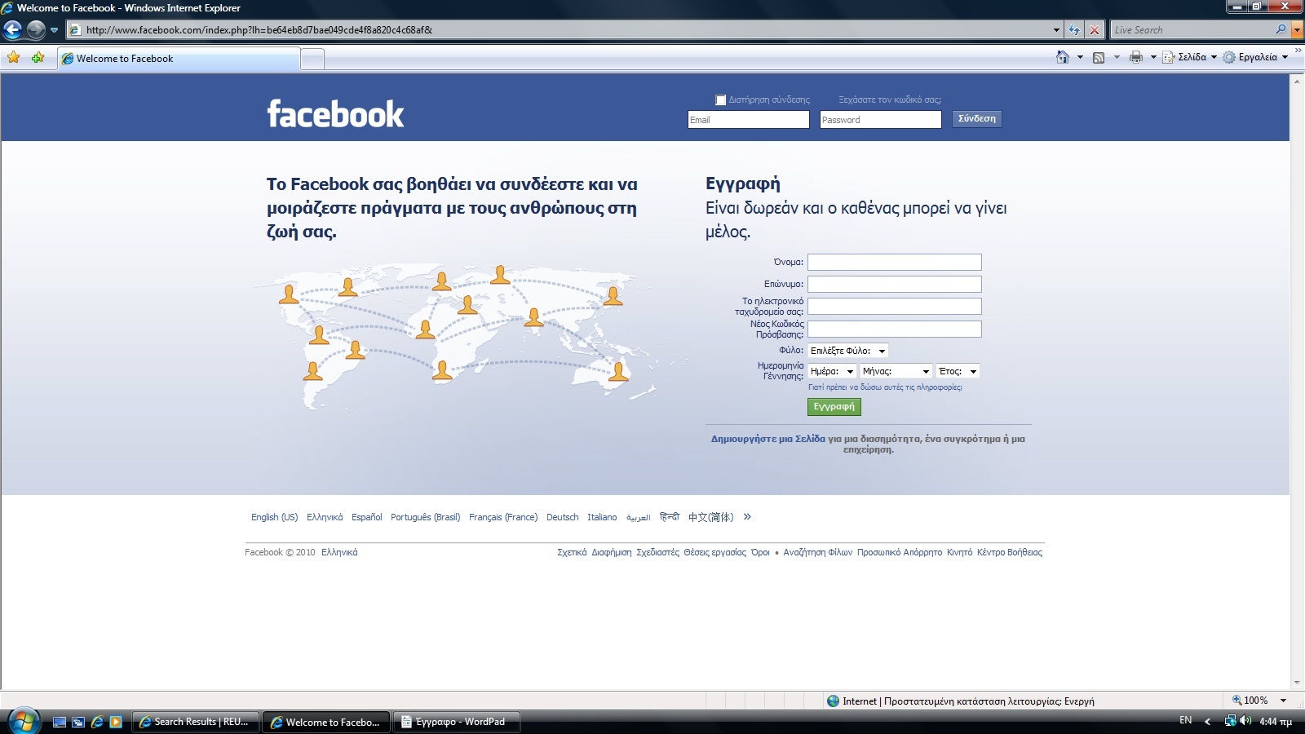Open Δημιουργήστε μια Σελίδα link
Image resolution: width=1305 pixels, height=734 pixels.
(768, 439)
